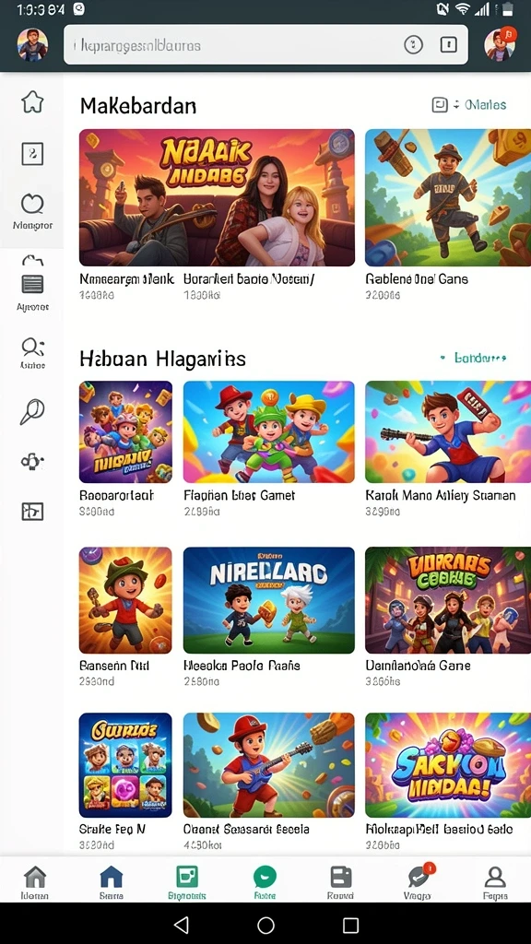Open the tile of red-cap boy playing guitar
The width and height of the screenshot is (531, 944).
pos(268,765)
